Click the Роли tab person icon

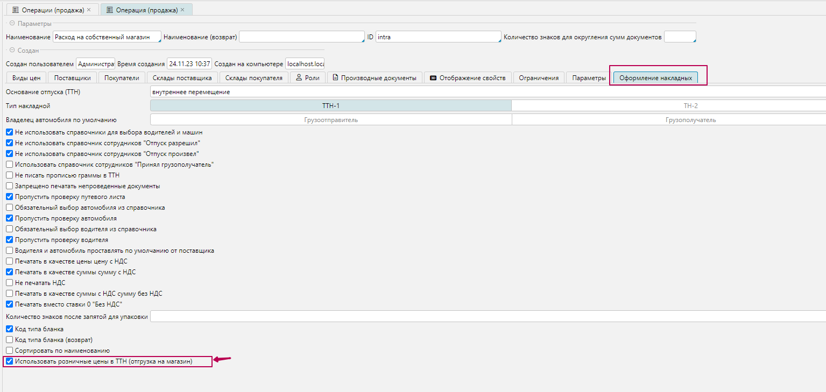[299, 77]
